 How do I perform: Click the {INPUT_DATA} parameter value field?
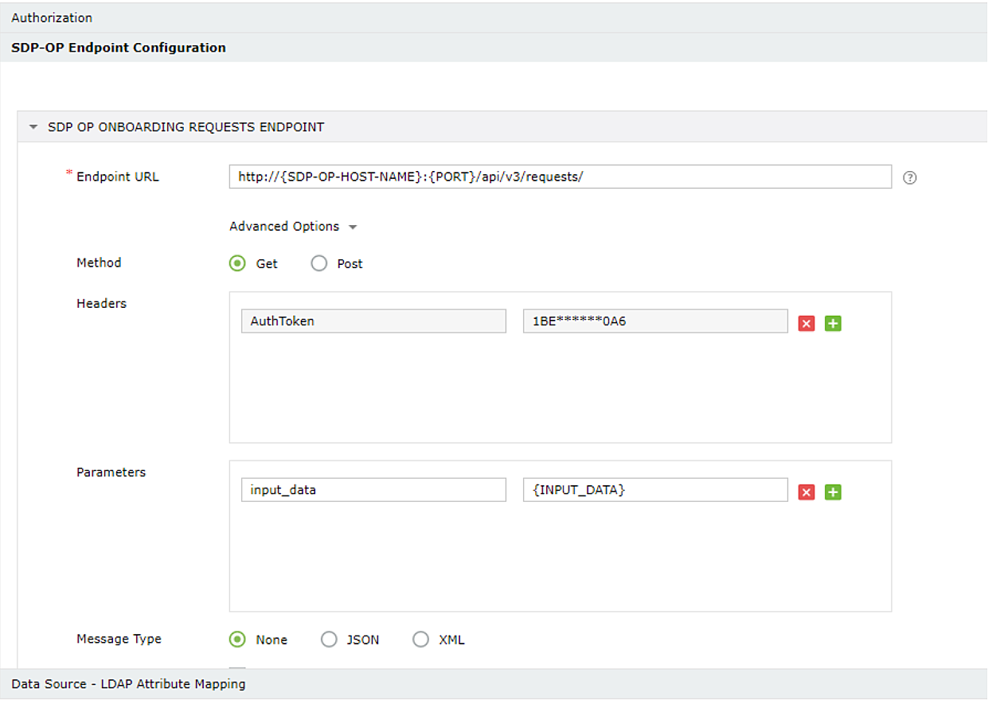point(654,490)
